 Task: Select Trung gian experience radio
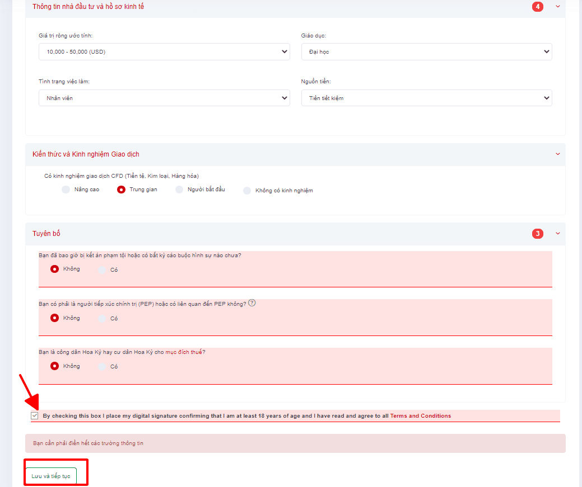pyautogui.click(x=121, y=190)
